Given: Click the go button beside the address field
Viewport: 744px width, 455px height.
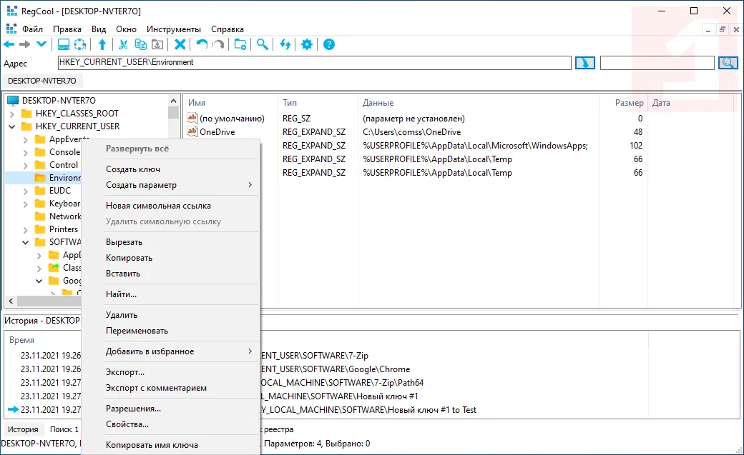Looking at the screenshot, I should 584,63.
